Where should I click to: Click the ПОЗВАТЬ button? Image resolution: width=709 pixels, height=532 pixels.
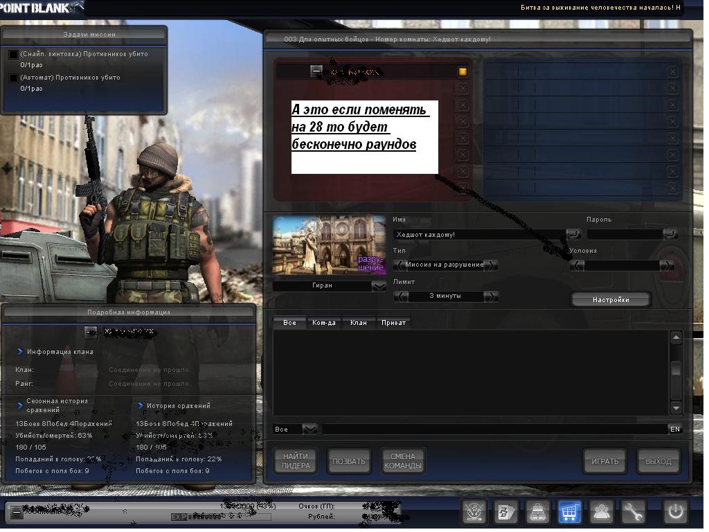coord(349,461)
